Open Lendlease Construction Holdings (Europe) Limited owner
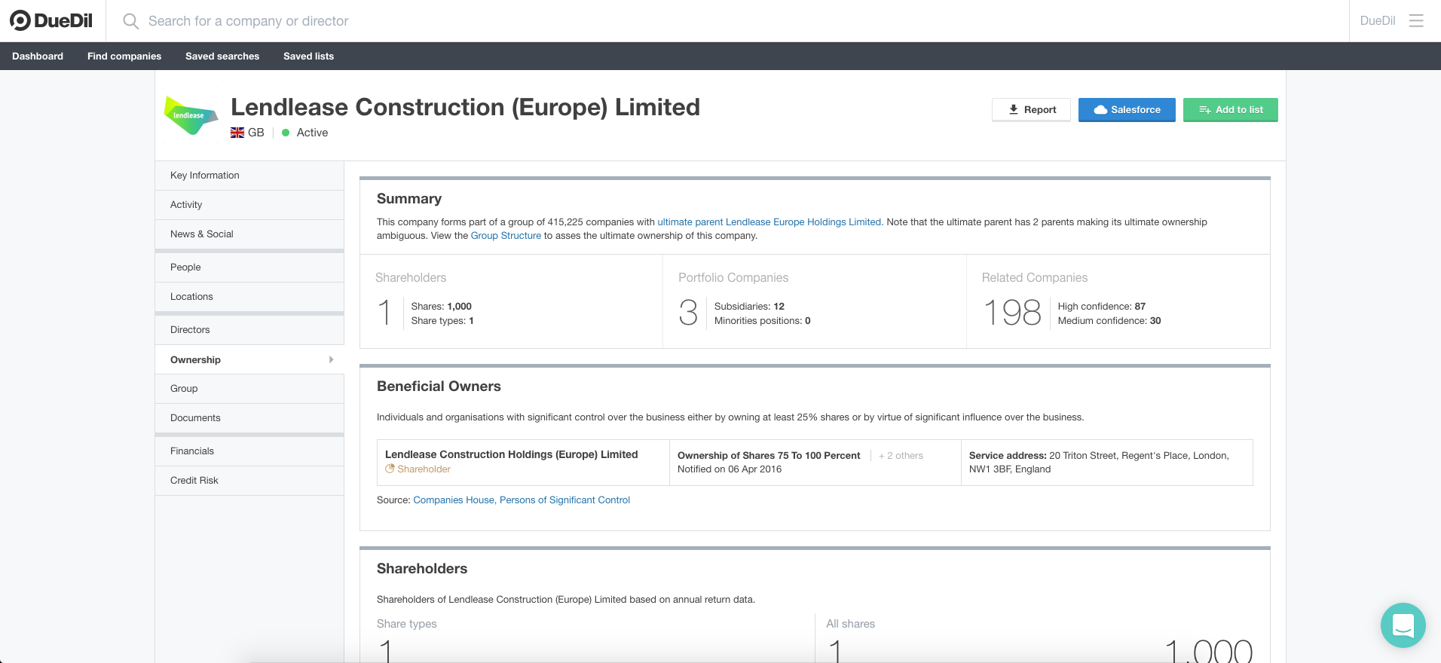The width and height of the screenshot is (1441, 663). 511,454
